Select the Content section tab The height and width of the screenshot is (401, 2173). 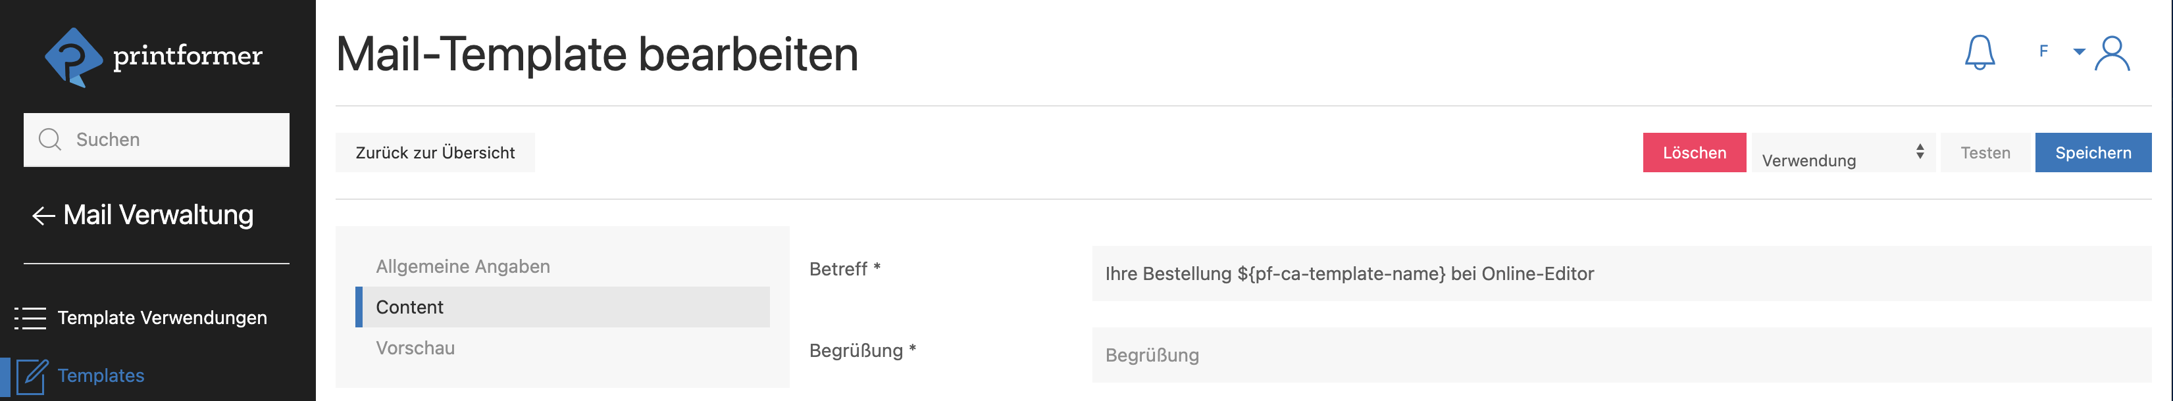(409, 308)
